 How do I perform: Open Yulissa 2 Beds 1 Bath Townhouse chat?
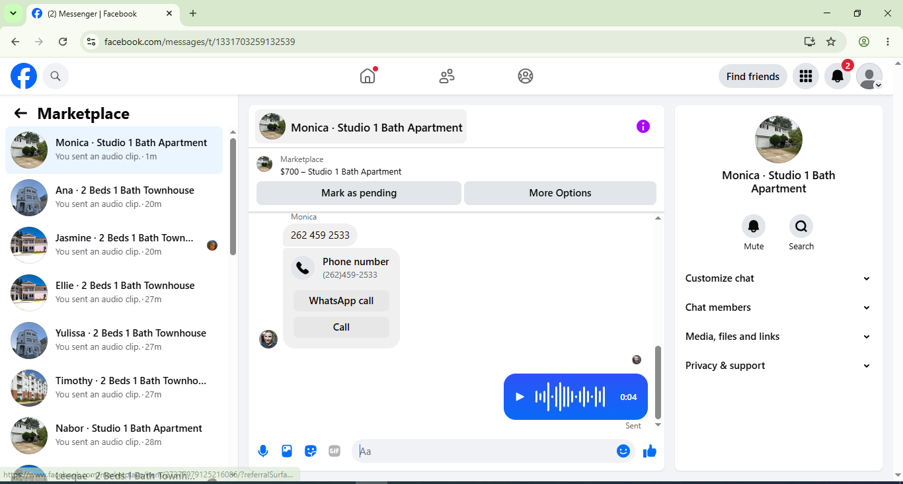114,341
